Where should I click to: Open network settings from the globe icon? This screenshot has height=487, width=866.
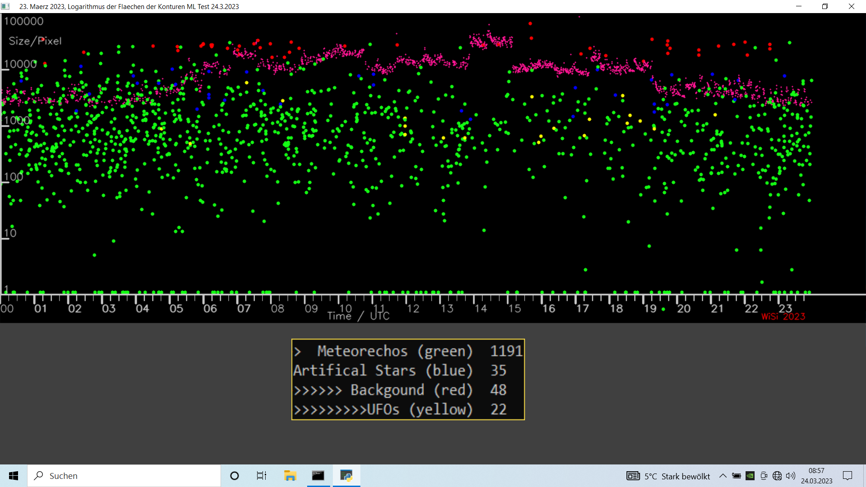coord(777,476)
